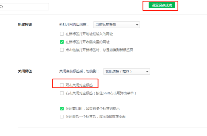Viewport: 207px width, 136px height.
Task: Check the 右击关闭对应标签 option
Action: coord(62,93)
